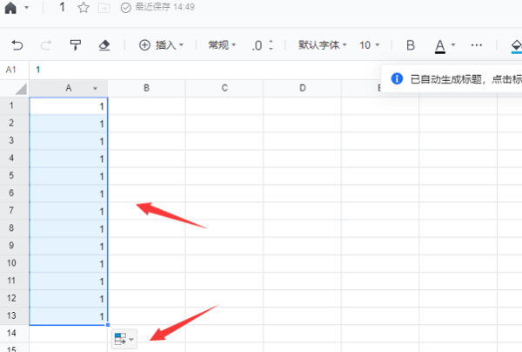522x352 pixels.
Task: Clear formatting with eraser tool
Action: click(x=104, y=45)
